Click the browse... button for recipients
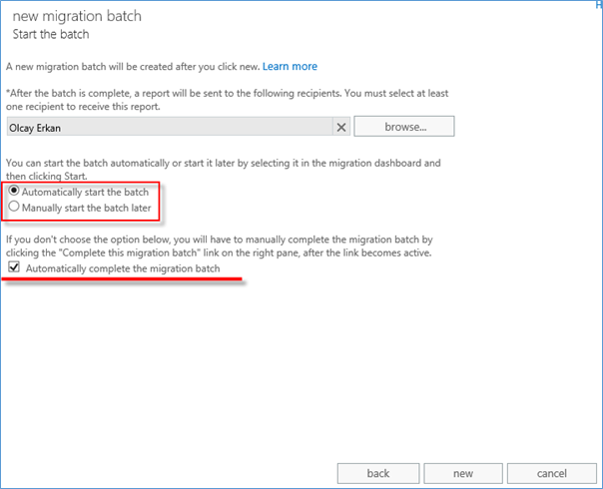Screen dimensions: 603x489 (404, 127)
